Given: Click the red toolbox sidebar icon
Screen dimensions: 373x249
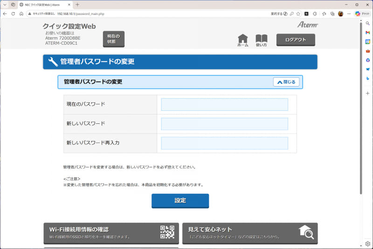Looking at the screenshot, I should tap(367, 51).
